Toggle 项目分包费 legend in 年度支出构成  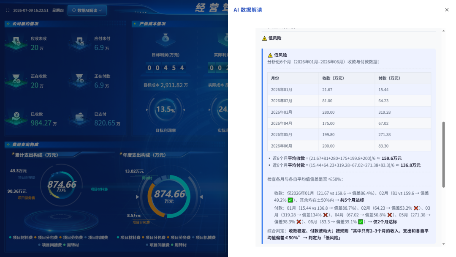tap(154, 238)
